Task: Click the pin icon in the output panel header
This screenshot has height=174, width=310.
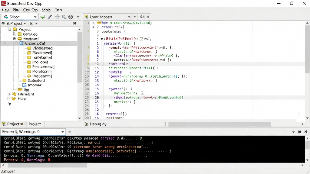Action: pos(300,132)
